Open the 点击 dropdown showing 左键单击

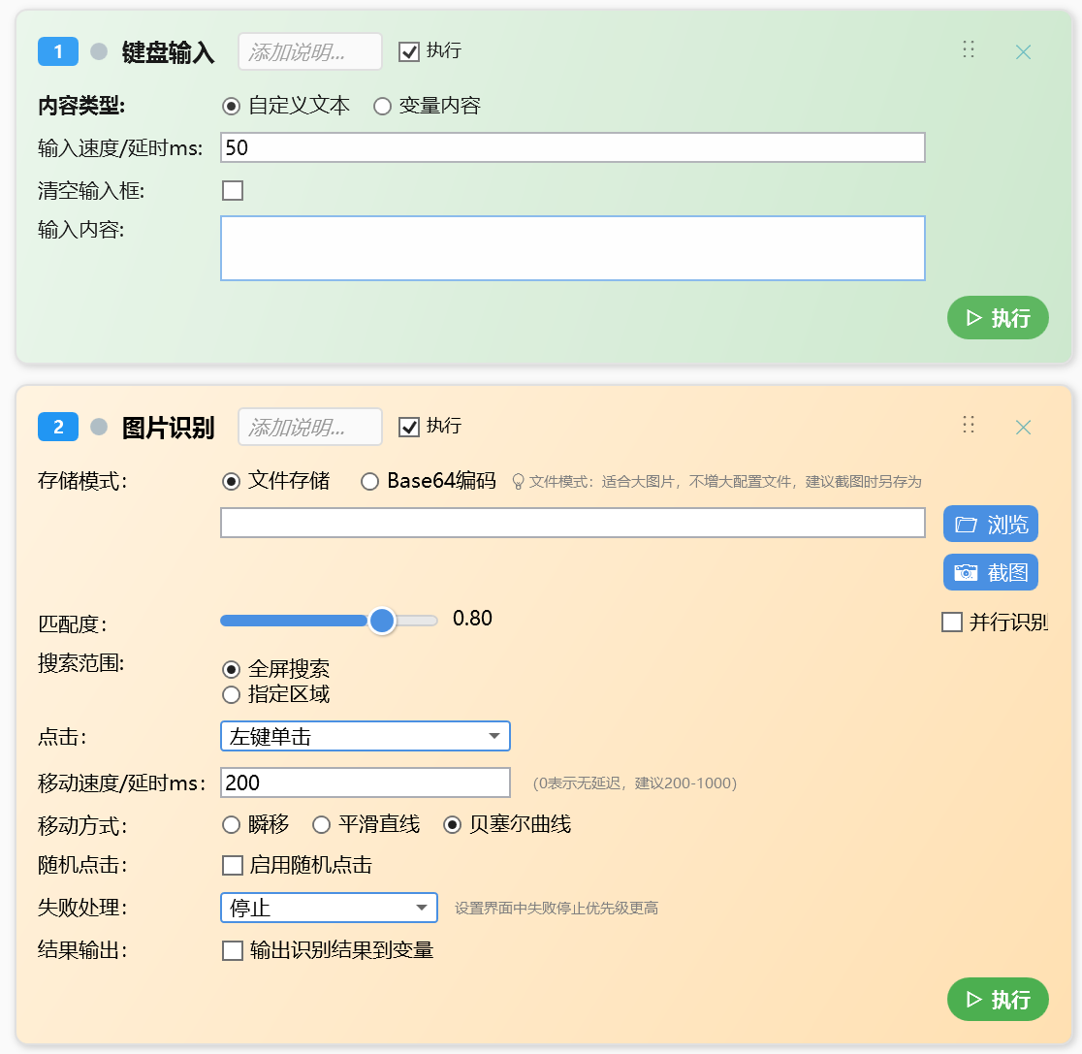point(366,737)
